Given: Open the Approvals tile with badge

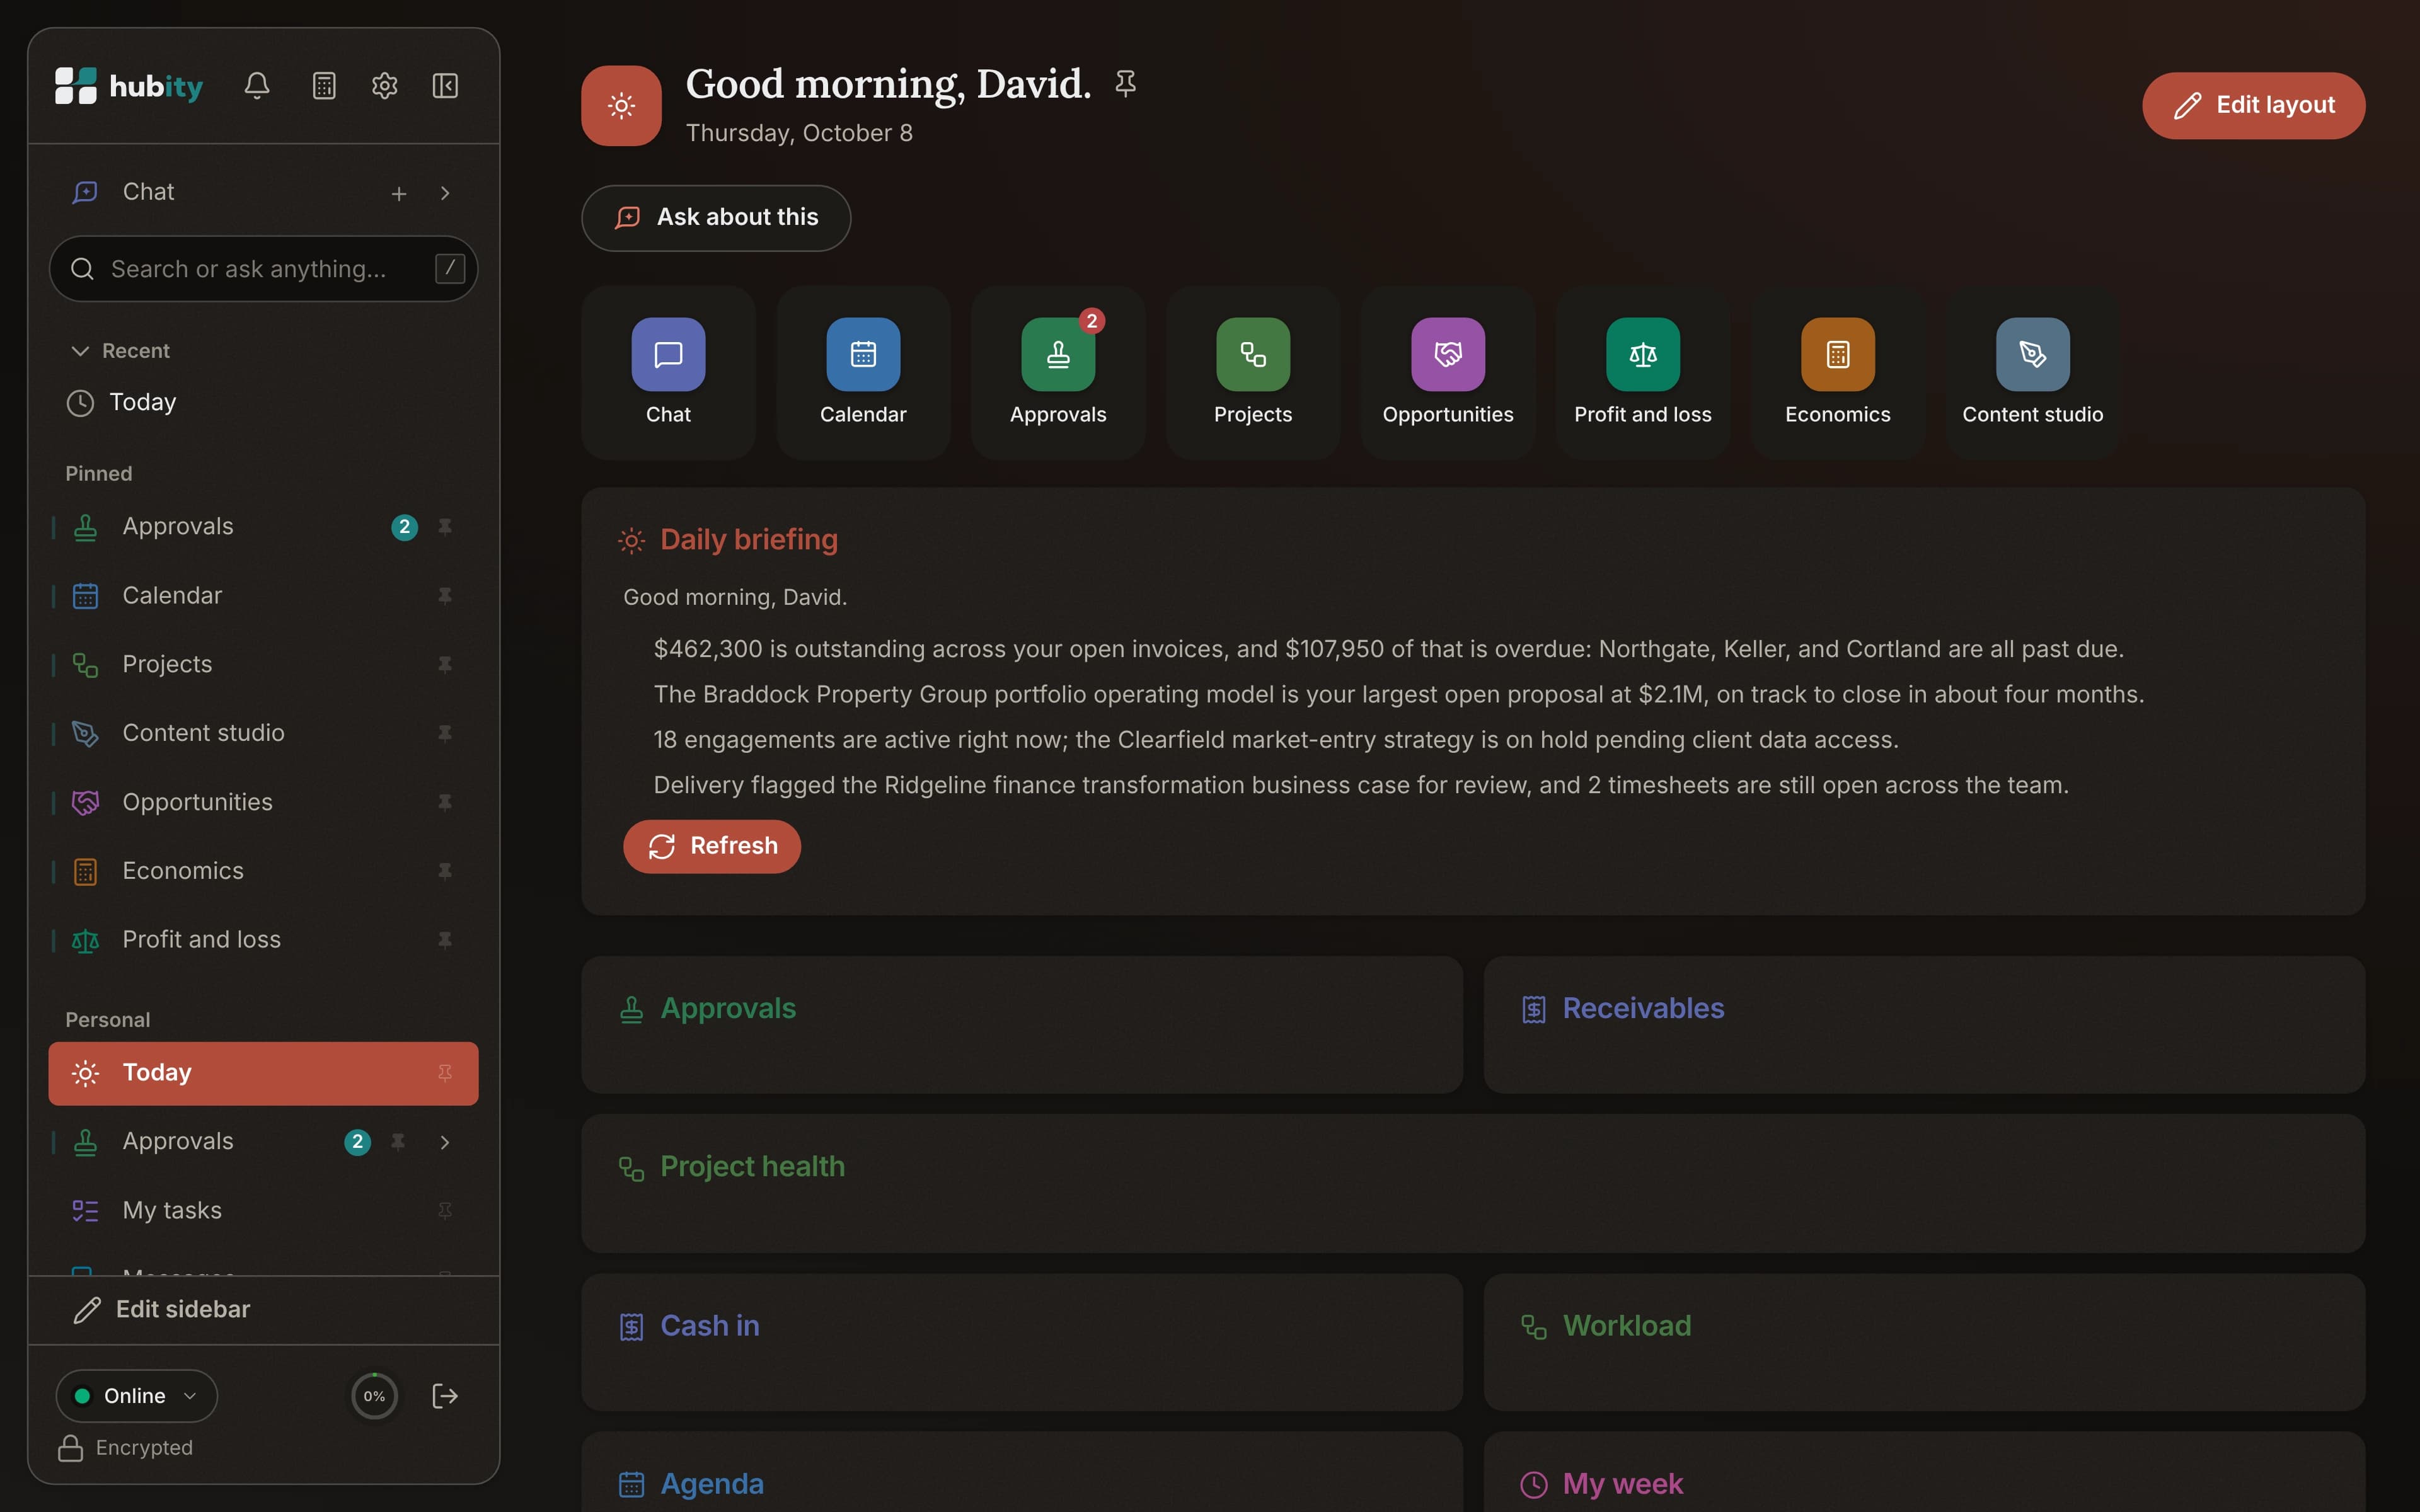Looking at the screenshot, I should 1058,372.
